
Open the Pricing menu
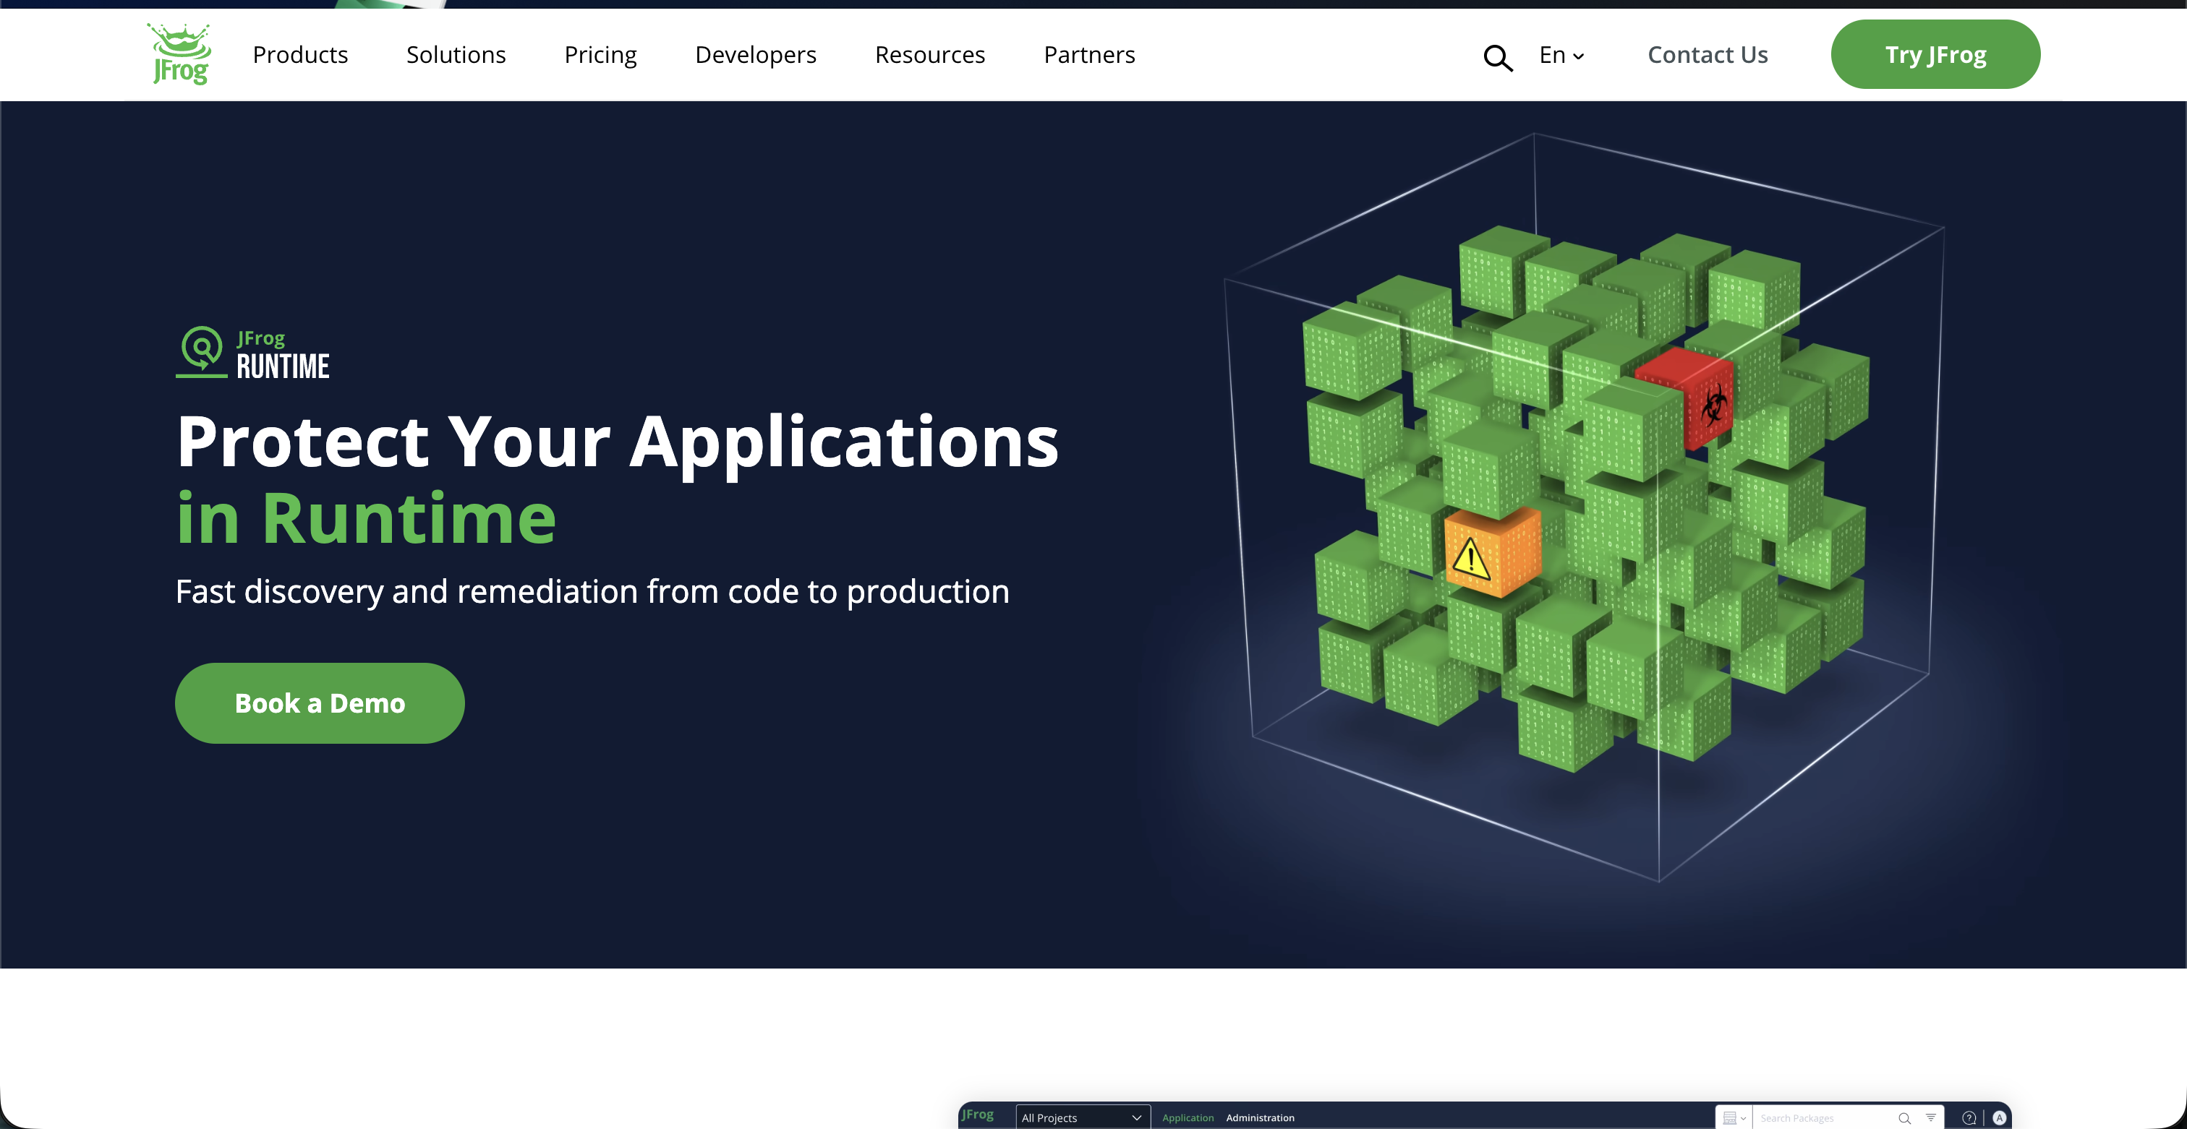click(600, 54)
